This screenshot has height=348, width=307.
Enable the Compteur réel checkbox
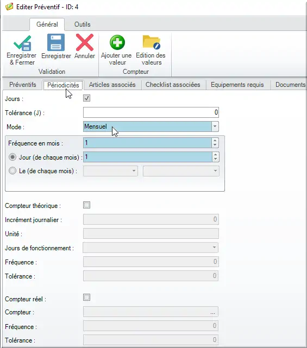click(86, 297)
